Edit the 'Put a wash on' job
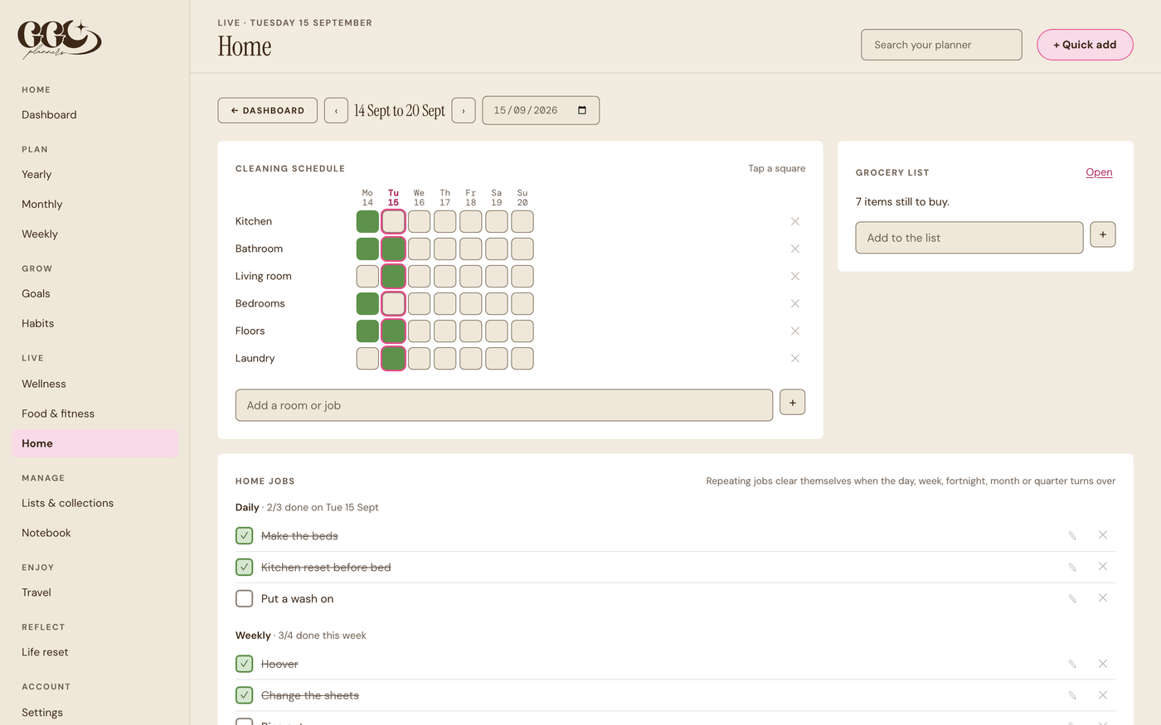The width and height of the screenshot is (1161, 725). [1072, 598]
